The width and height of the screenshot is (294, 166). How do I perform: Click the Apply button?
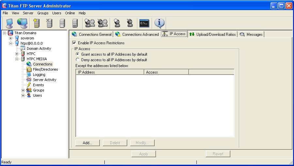[x=144, y=154]
